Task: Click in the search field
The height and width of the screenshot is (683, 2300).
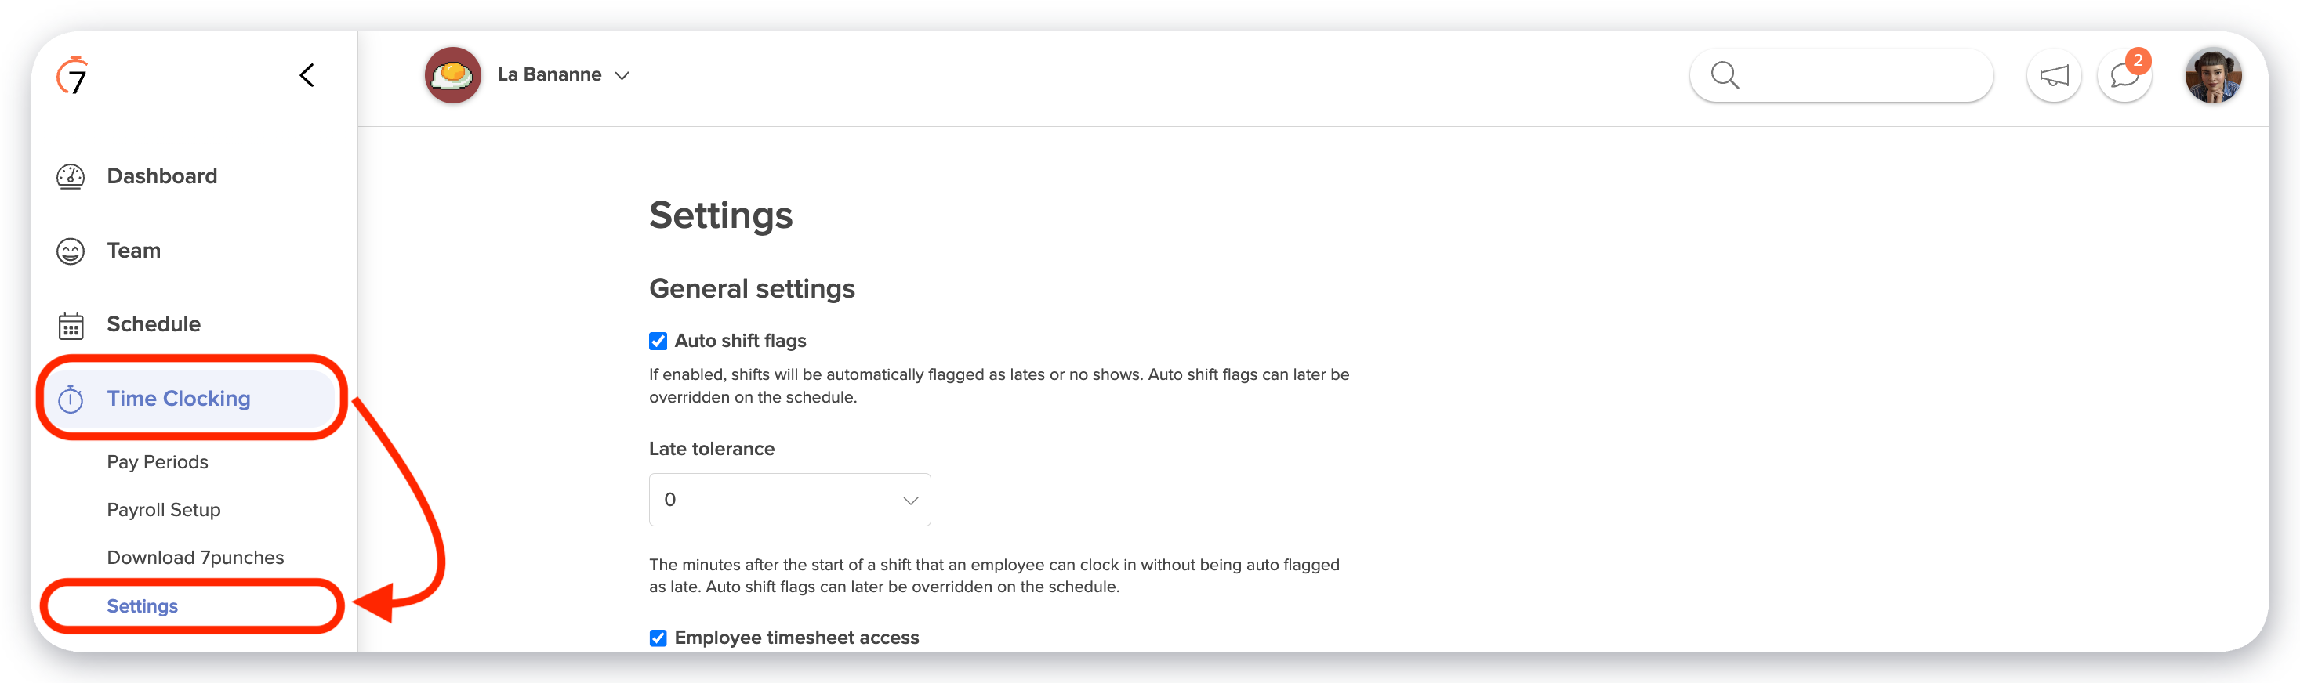Action: 1857,76
